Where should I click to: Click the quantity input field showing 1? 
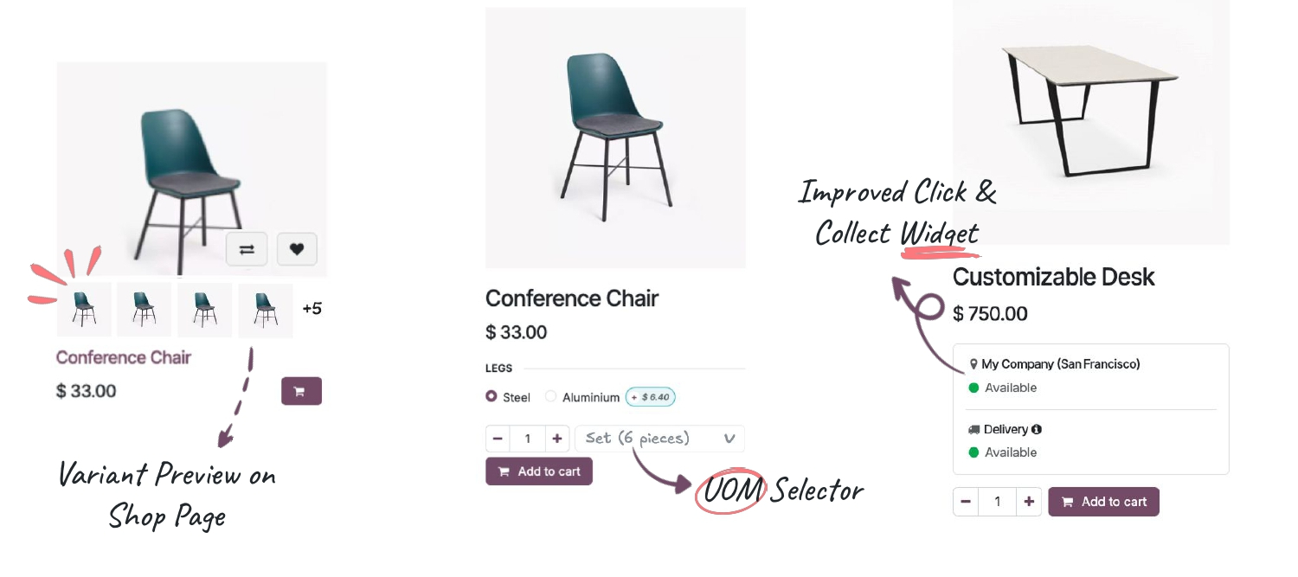pyautogui.click(x=528, y=439)
